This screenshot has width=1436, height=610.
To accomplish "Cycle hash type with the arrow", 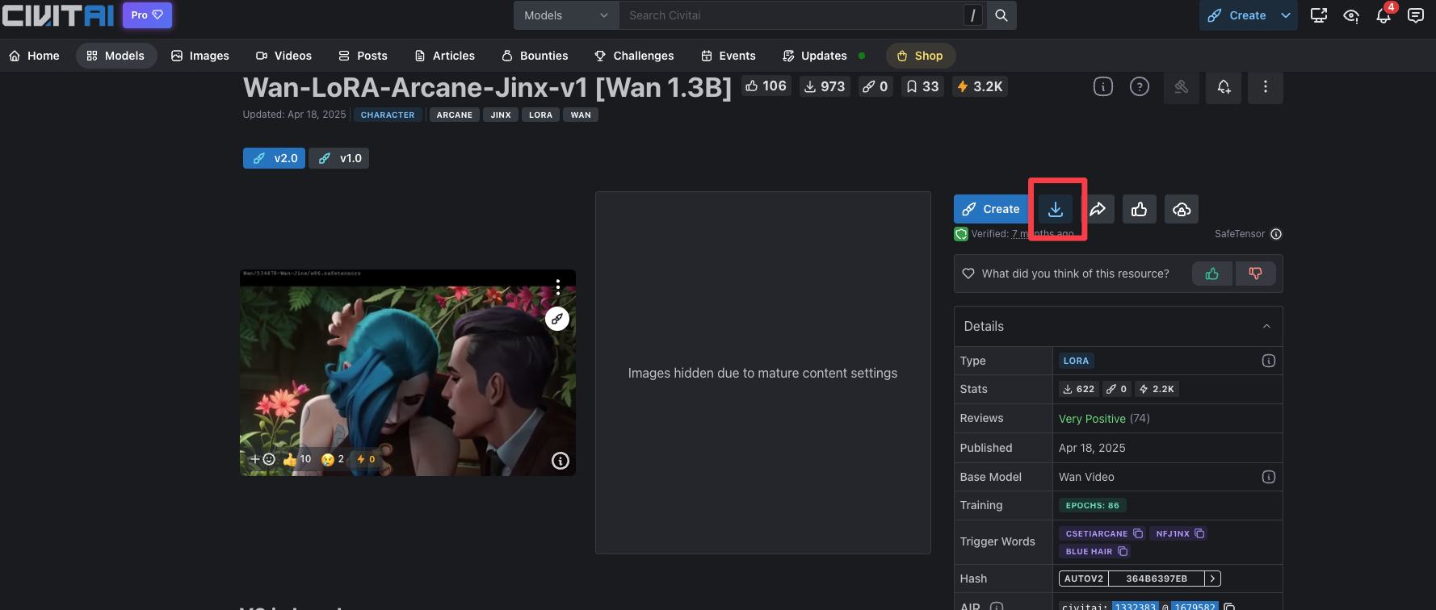I will pos(1212,579).
